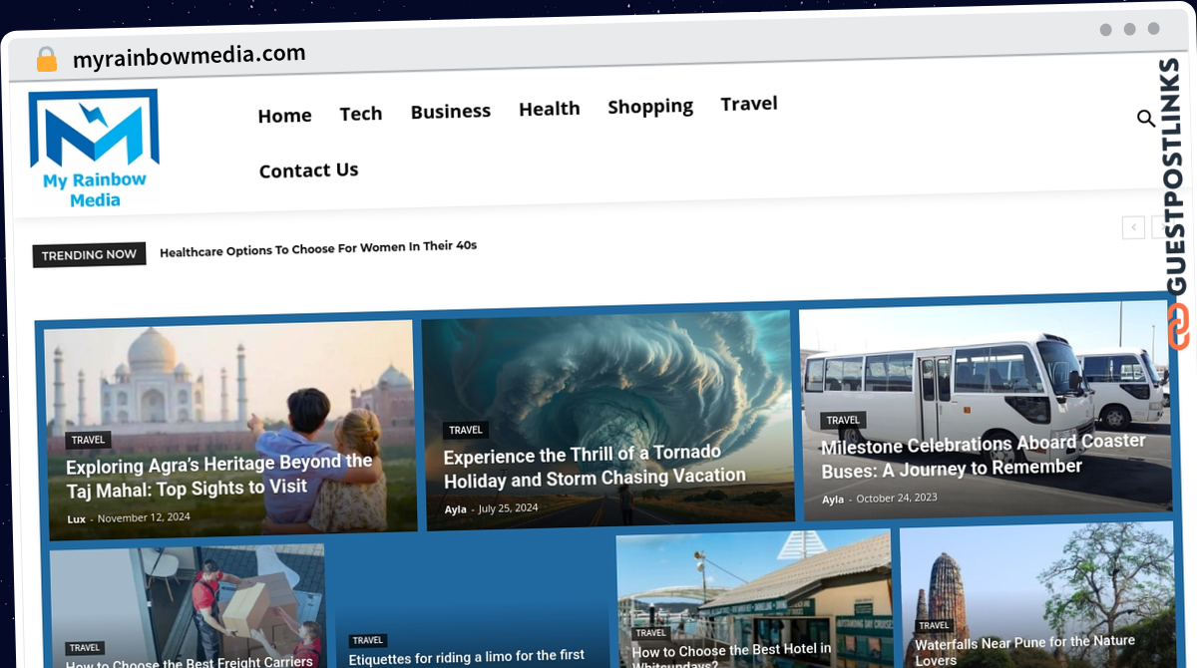Click the myrainbowmedia.com address text
This screenshot has width=1197, height=668.
190,56
